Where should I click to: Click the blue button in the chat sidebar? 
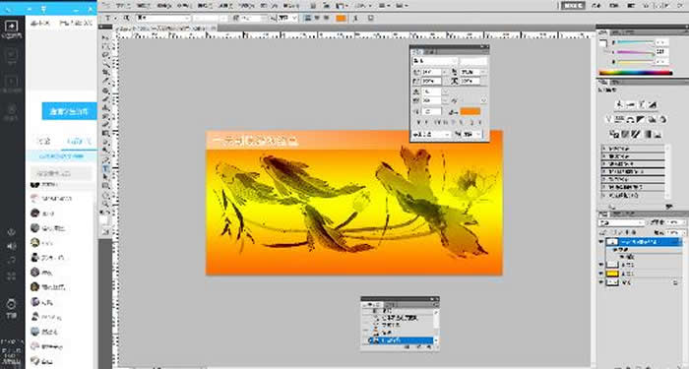click(x=70, y=111)
